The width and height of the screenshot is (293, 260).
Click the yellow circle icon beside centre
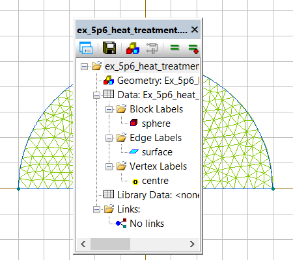point(135,182)
